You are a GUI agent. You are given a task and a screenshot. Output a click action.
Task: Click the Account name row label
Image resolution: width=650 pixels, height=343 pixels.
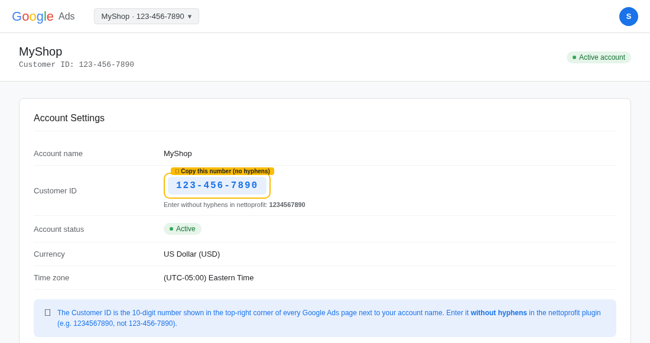[x=58, y=153]
